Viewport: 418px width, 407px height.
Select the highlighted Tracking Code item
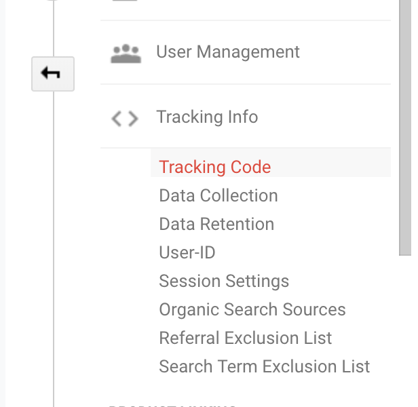(x=214, y=167)
